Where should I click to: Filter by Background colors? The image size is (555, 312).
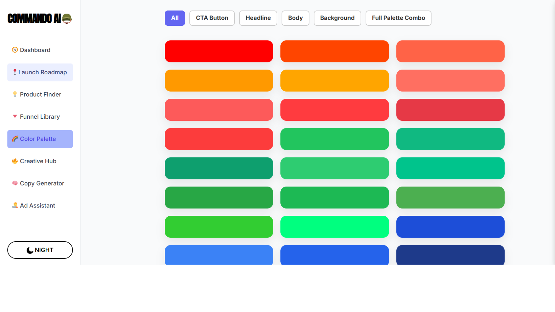tap(337, 18)
